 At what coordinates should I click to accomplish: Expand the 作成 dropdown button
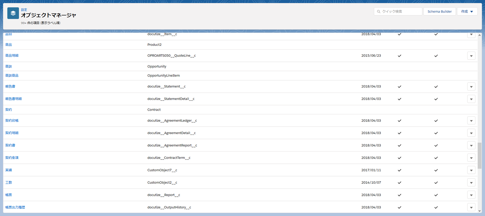pos(467,11)
